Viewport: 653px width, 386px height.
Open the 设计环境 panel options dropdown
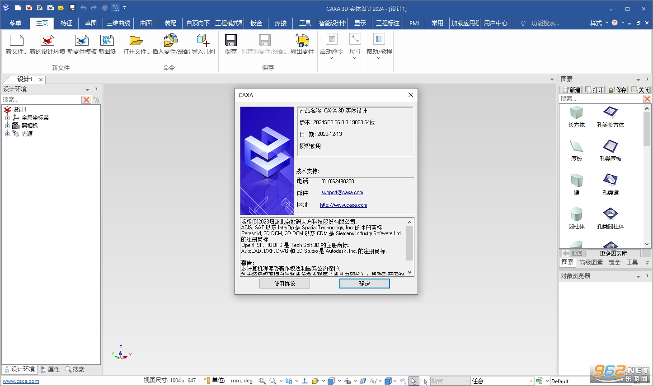(x=87, y=89)
